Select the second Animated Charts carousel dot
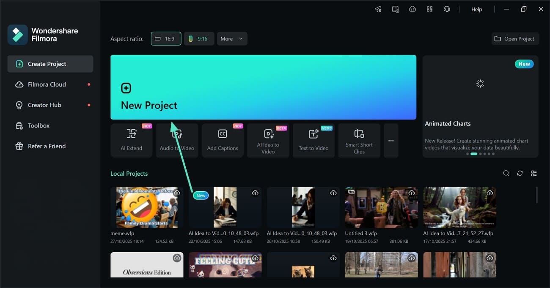This screenshot has height=288, width=550. (x=474, y=154)
